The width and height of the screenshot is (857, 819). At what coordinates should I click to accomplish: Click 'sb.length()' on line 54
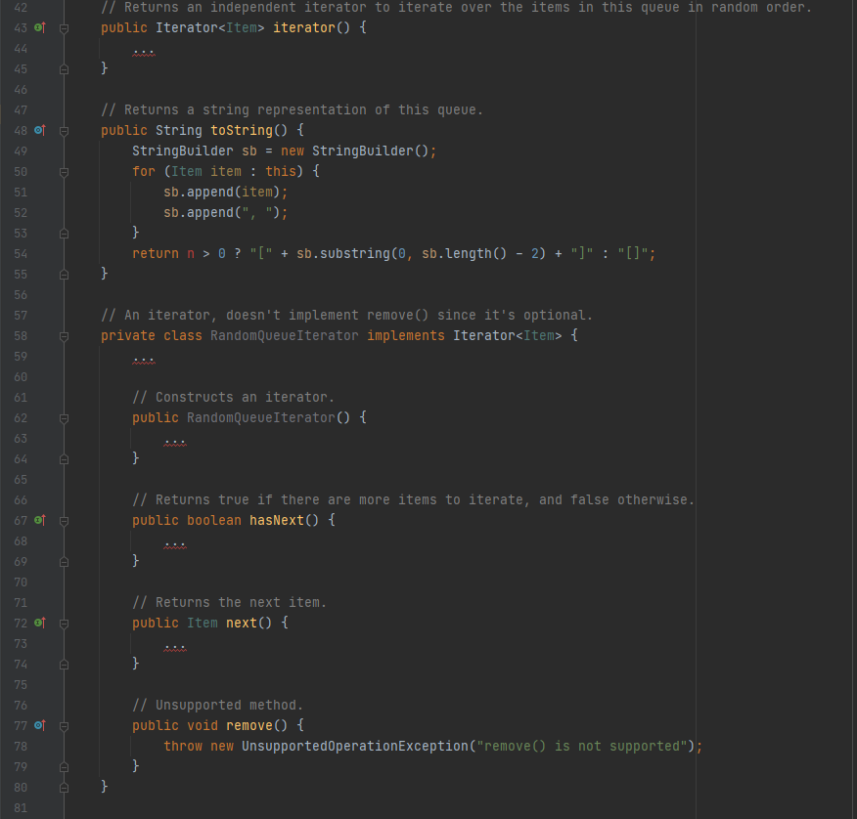(464, 254)
